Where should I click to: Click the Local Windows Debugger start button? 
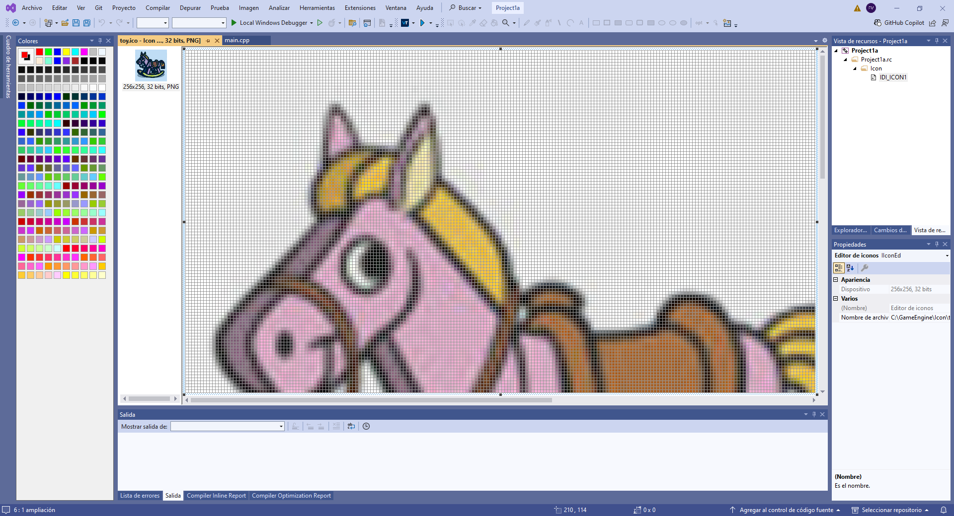click(269, 23)
